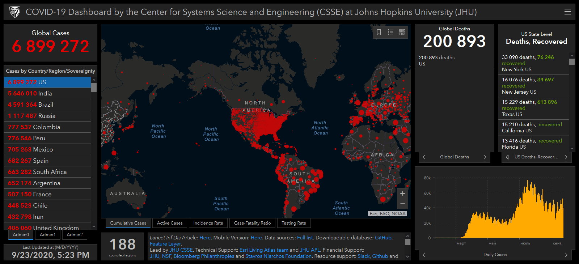Go to previous US Deaths, Recovered panel
The width and height of the screenshot is (579, 264).
tap(507, 157)
